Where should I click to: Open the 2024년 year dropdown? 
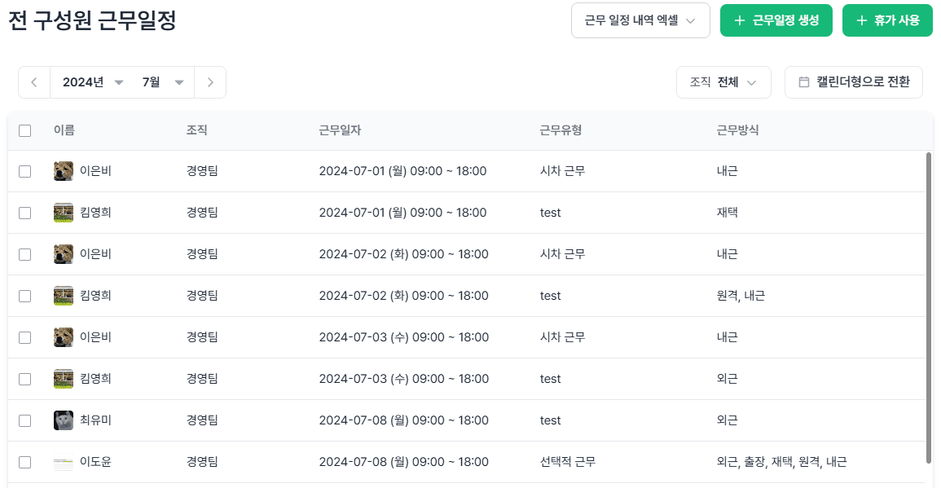[x=92, y=81]
